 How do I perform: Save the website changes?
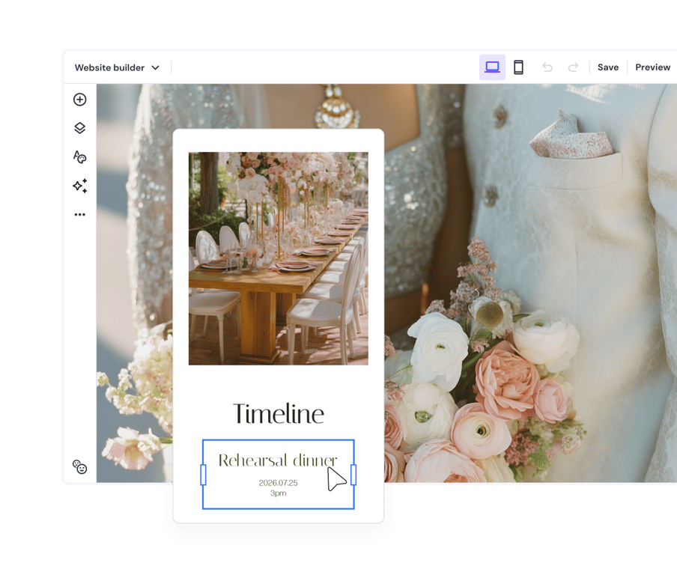[607, 67]
